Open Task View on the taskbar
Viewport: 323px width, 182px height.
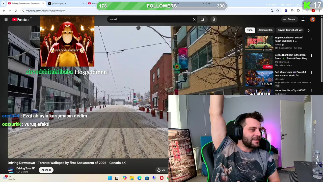coord(117,178)
